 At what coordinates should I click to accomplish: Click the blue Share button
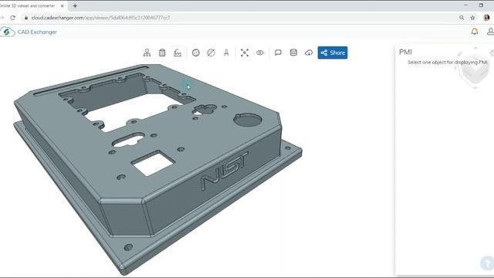[x=333, y=53]
